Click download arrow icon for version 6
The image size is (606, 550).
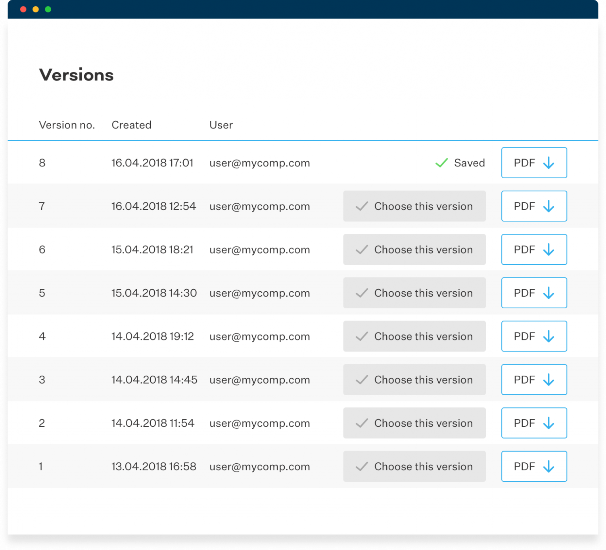point(548,250)
